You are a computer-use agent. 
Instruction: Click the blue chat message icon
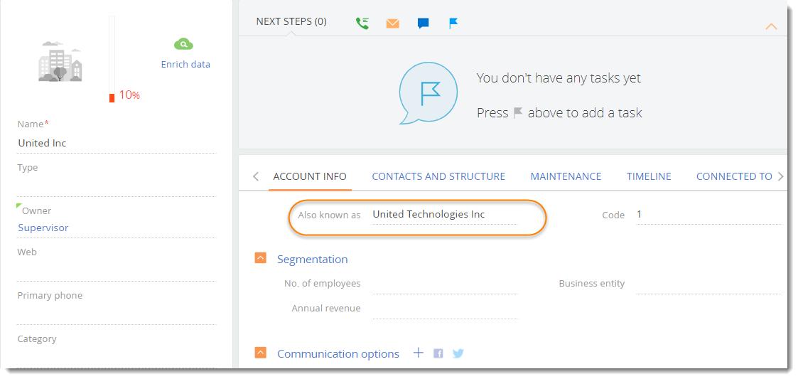[x=423, y=23]
